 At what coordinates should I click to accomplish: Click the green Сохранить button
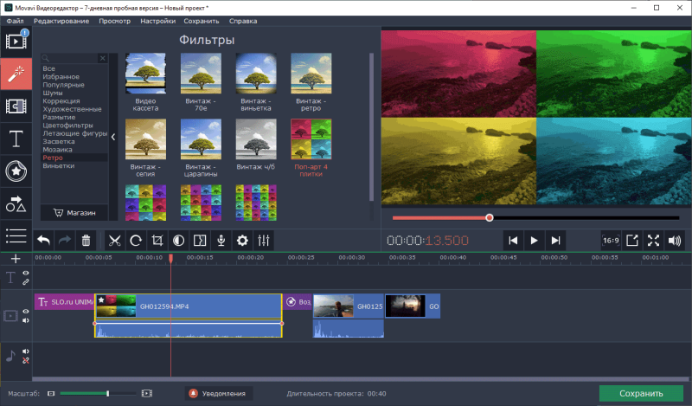(640, 394)
